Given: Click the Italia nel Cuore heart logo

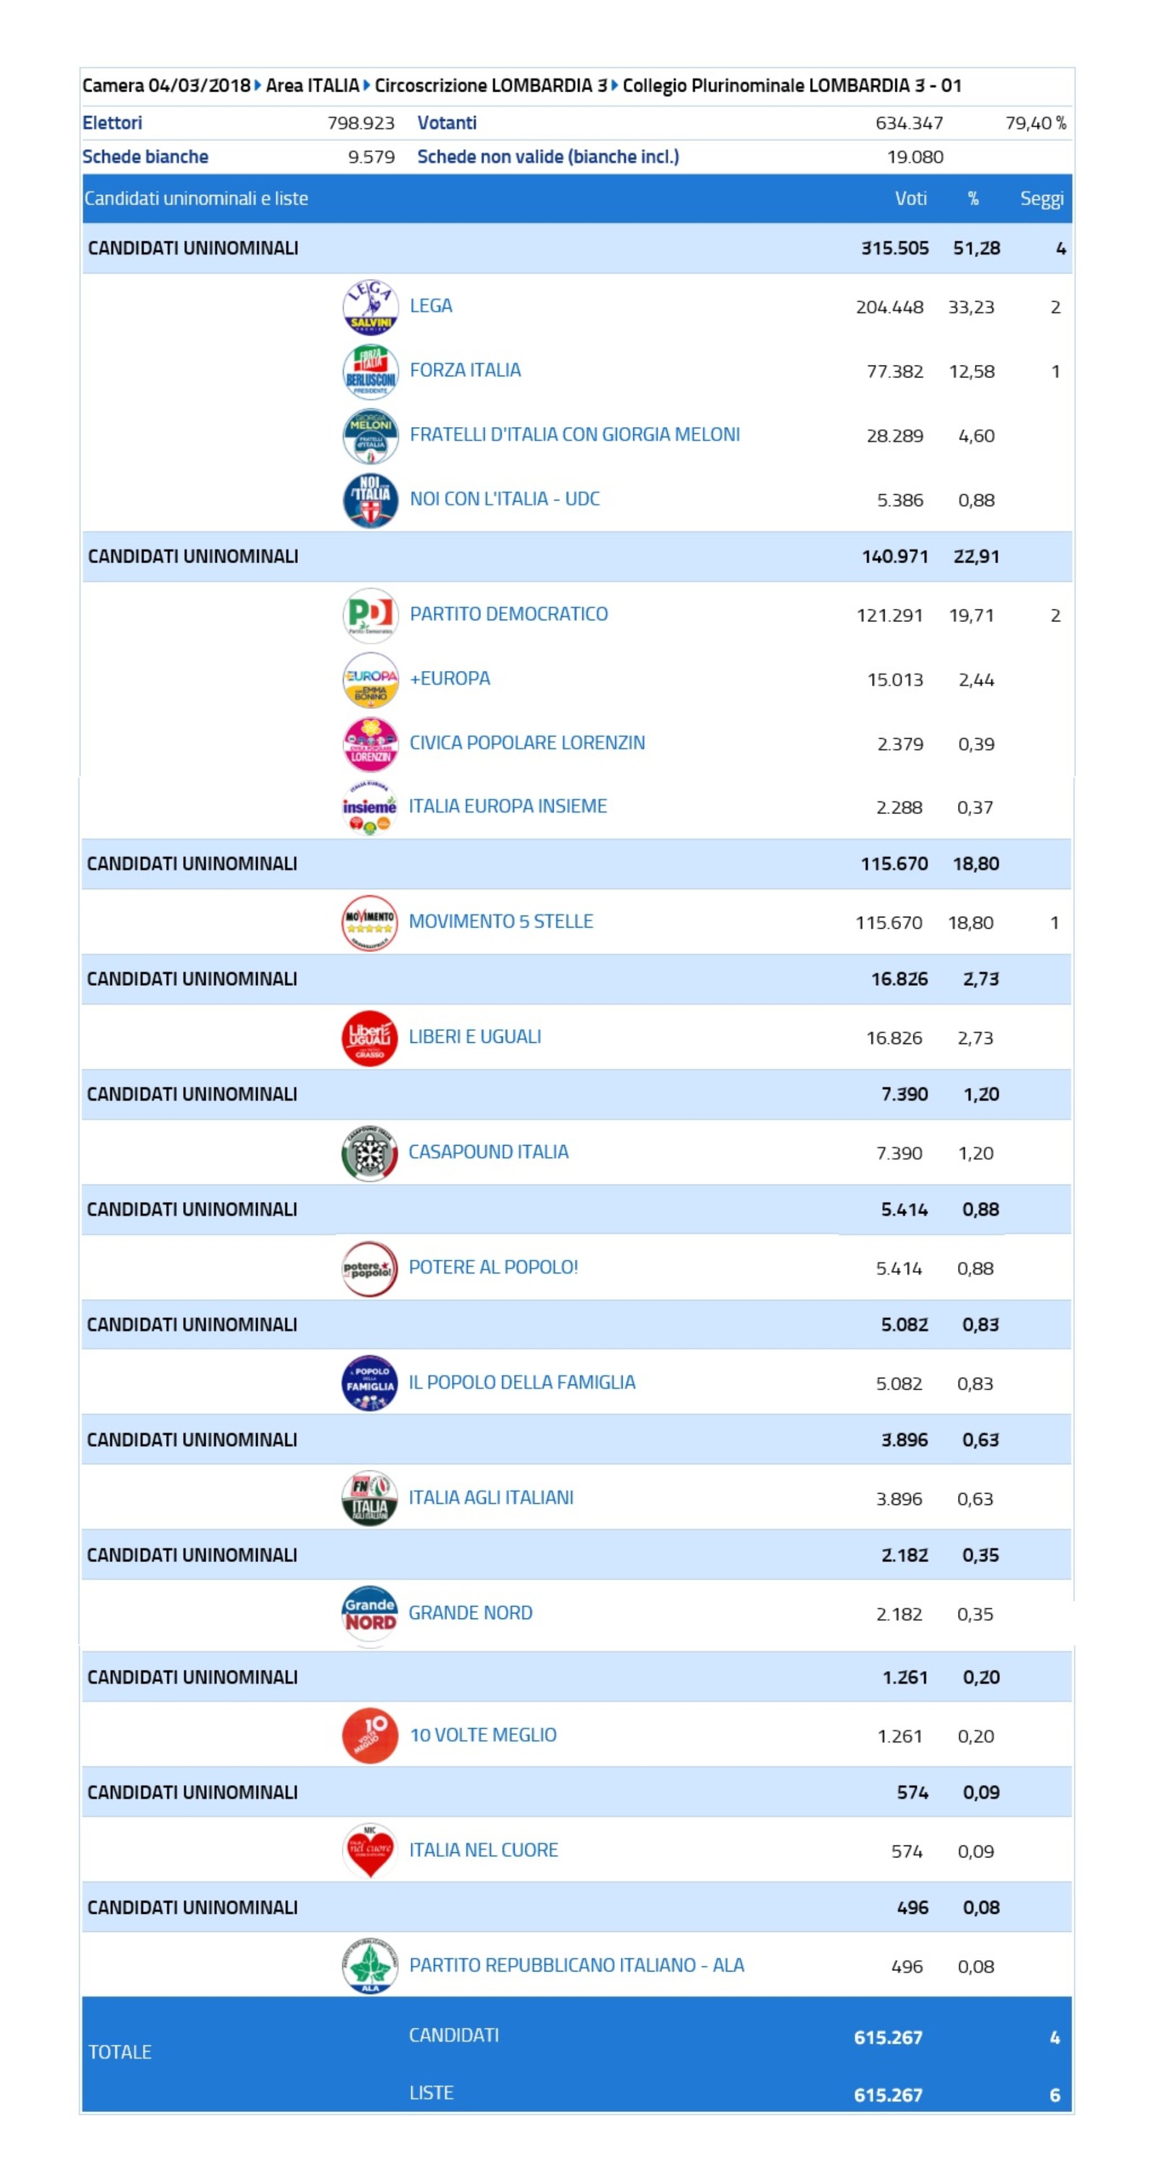Looking at the screenshot, I should coord(371,1851).
